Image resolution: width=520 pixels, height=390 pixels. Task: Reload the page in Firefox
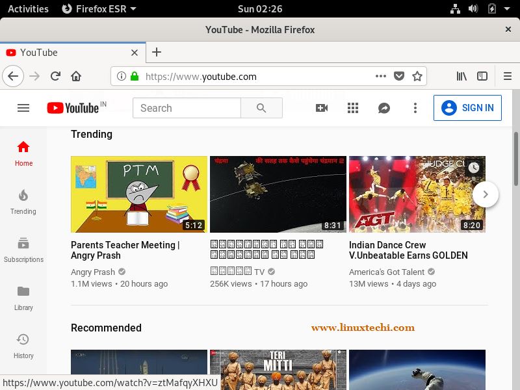pos(55,76)
